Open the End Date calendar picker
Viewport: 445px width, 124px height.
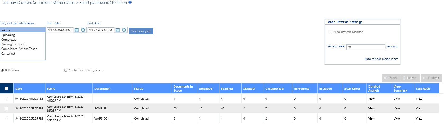coord(117,30)
